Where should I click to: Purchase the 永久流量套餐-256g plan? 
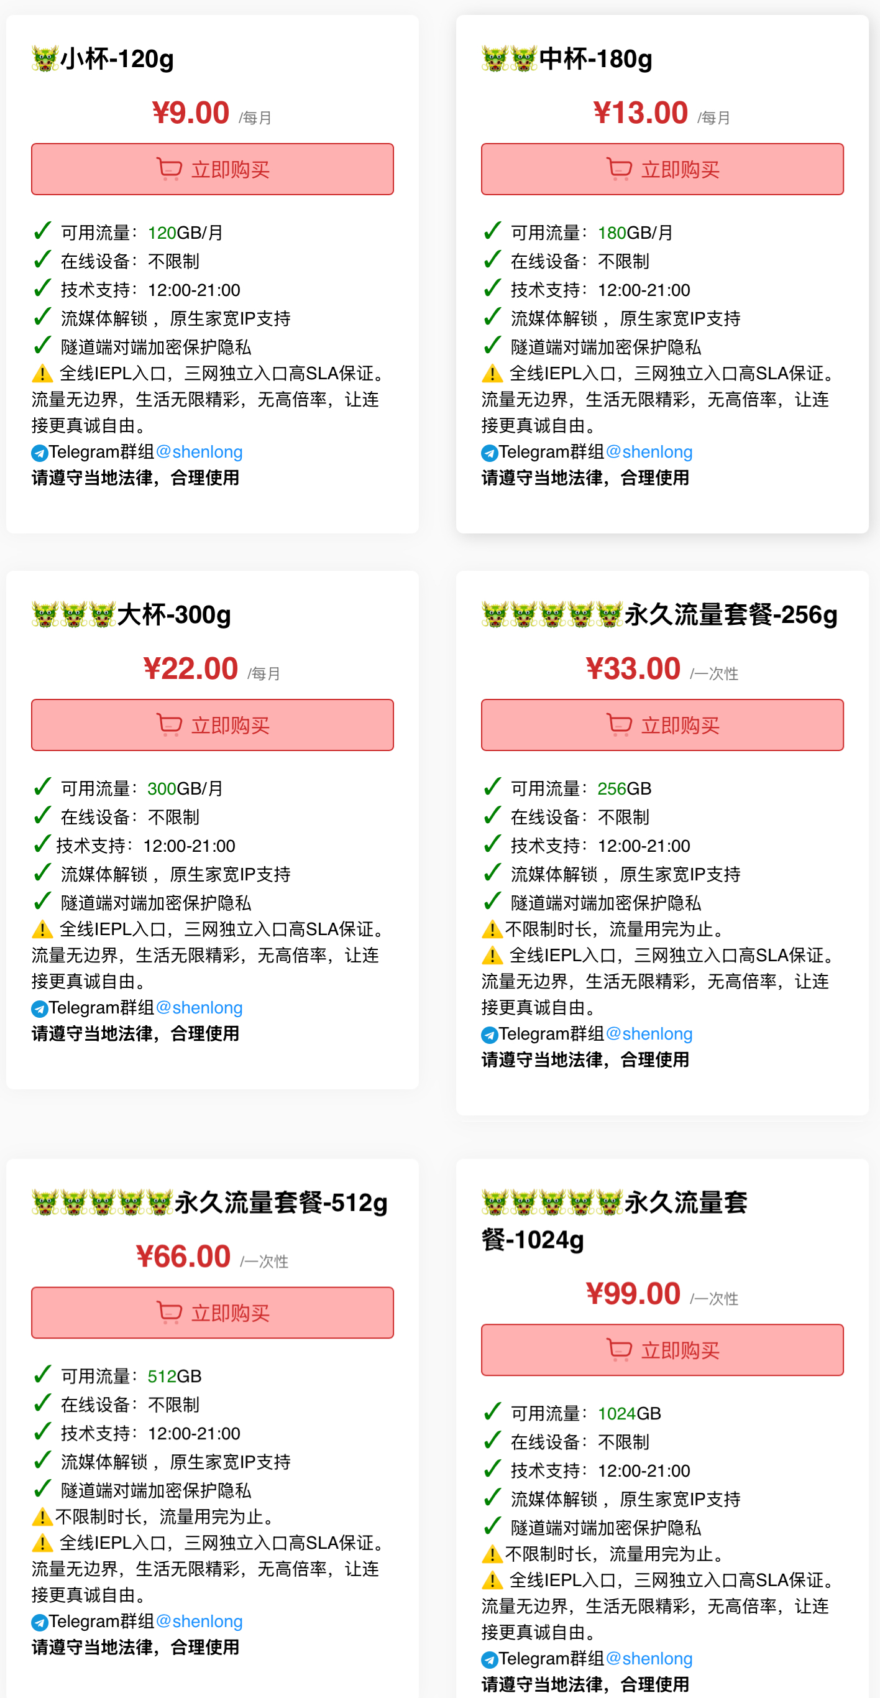[x=662, y=725]
